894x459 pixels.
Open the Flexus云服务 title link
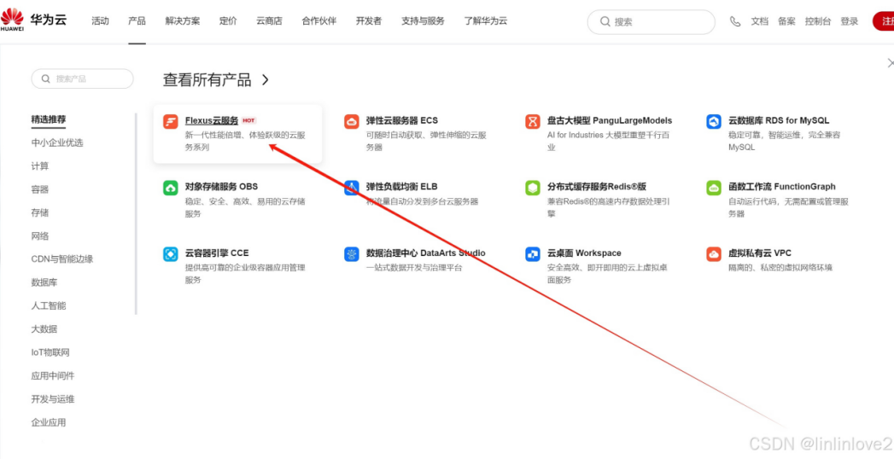(x=212, y=121)
